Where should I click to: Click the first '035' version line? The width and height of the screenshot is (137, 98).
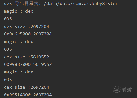pos(8,19)
